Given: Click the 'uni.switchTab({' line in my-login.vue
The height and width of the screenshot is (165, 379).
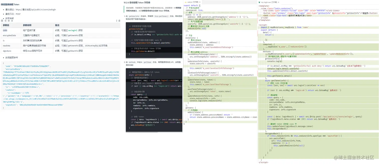Looking at the screenshot, I should coord(277,138).
